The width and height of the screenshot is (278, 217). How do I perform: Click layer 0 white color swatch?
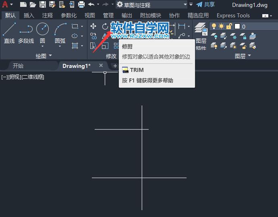(x=237, y=26)
